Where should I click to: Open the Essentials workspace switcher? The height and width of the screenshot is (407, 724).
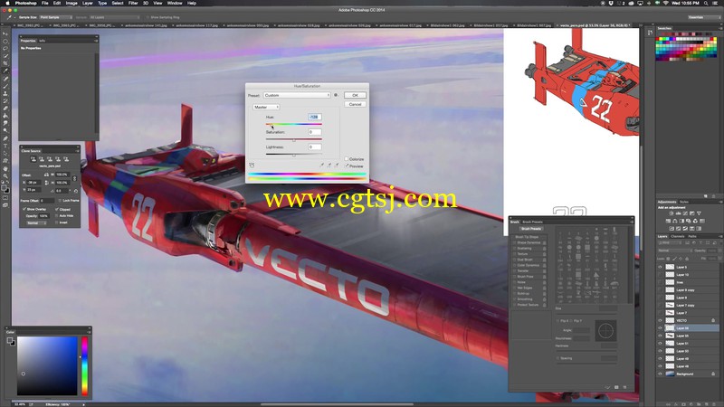point(702,17)
